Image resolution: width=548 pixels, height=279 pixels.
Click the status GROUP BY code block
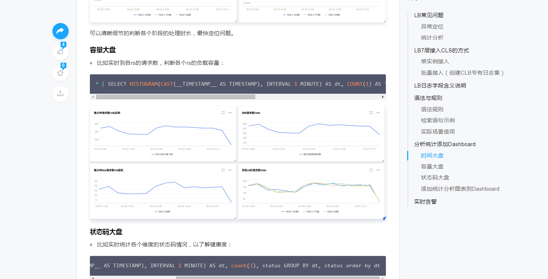238,266
